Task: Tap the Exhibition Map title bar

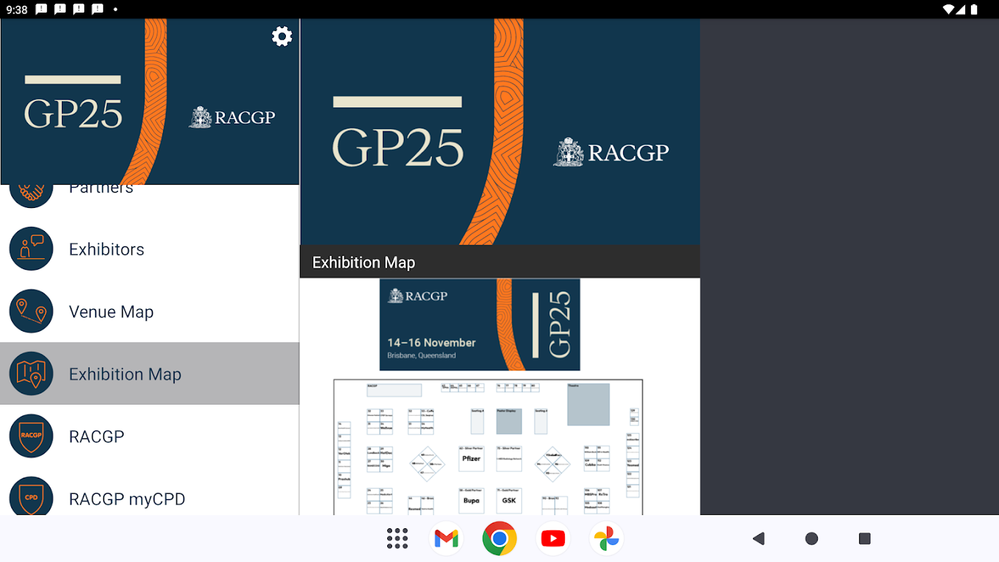Action: click(500, 262)
